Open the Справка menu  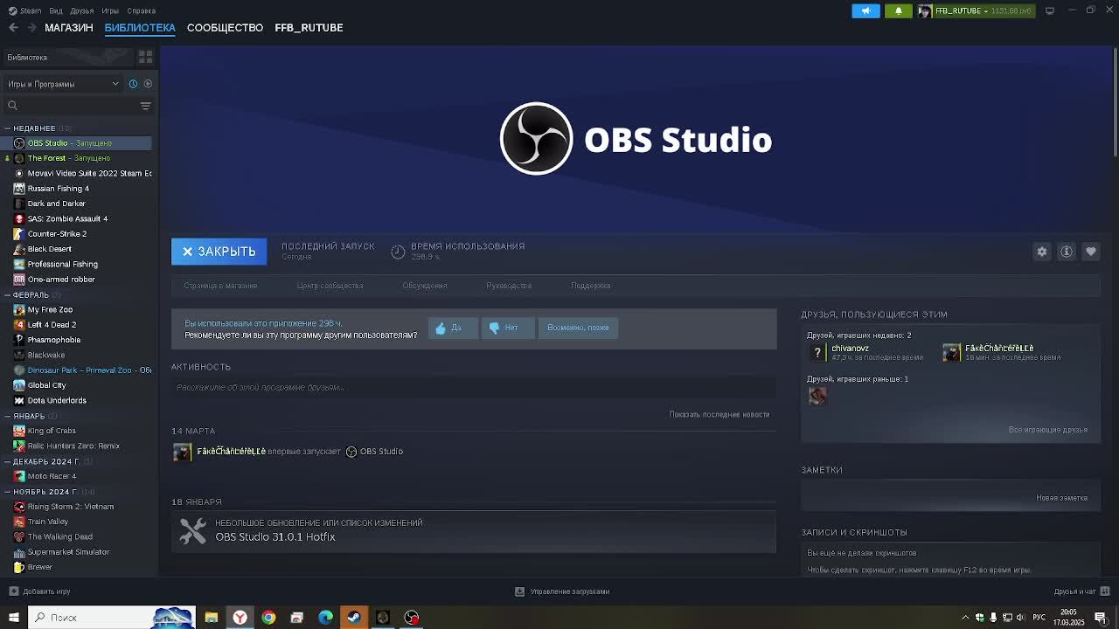[x=141, y=10]
